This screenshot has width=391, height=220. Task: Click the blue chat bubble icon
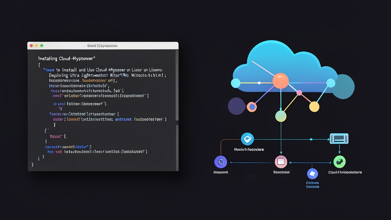point(312,174)
